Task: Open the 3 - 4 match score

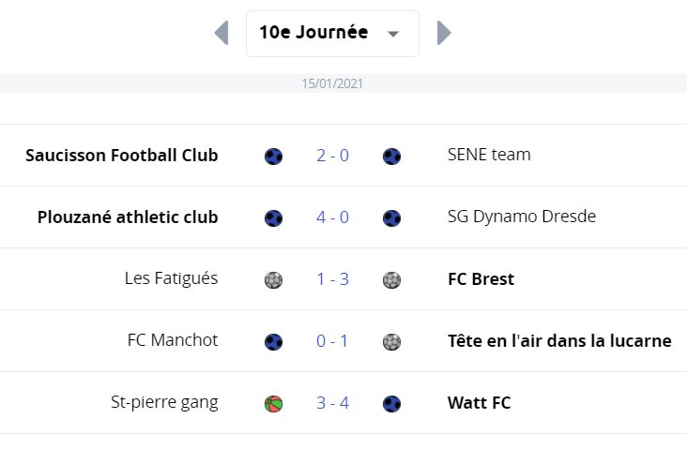Action: point(332,403)
